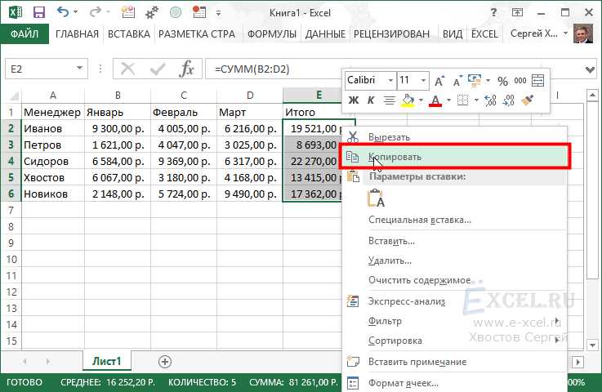Click the Save icon in quick access toolbar
Viewport: 602px width, 392px height.
pos(39,12)
